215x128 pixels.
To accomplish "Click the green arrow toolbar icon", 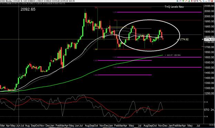I will coord(183,1).
